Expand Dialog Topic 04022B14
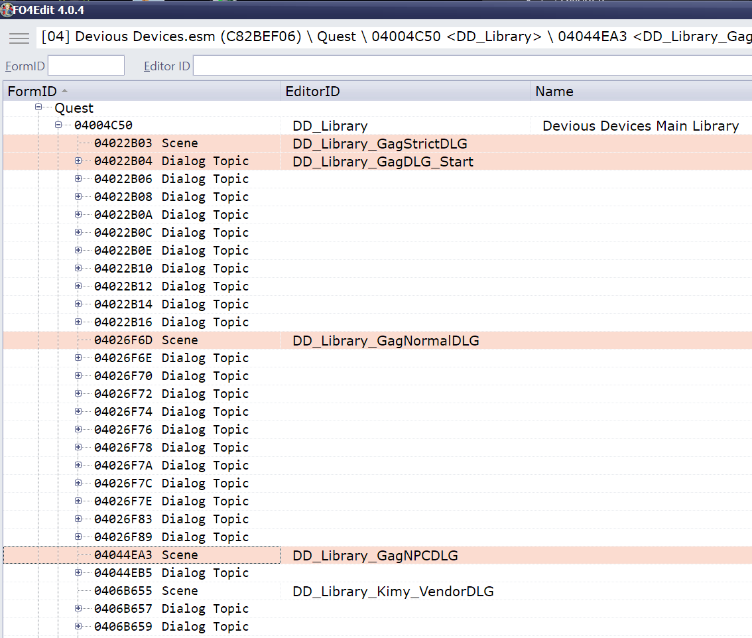This screenshot has height=638, width=752. click(78, 304)
